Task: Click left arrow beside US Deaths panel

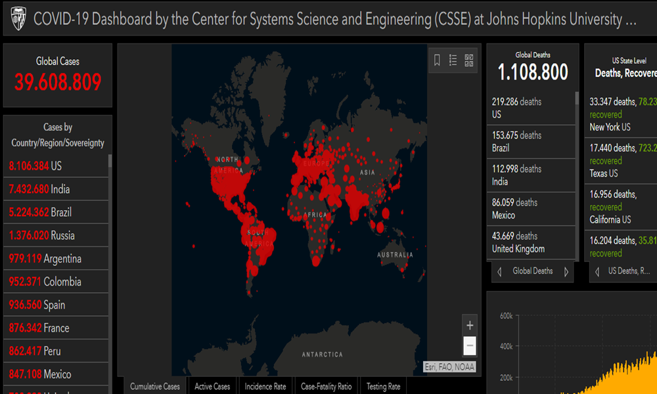Action: (597, 272)
